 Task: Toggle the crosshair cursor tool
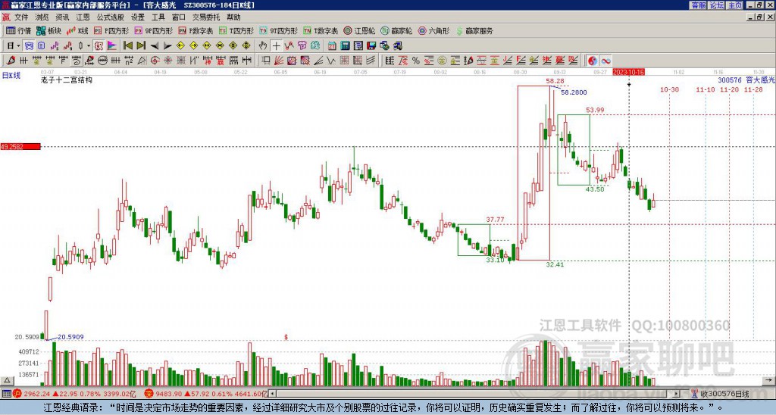point(276,45)
